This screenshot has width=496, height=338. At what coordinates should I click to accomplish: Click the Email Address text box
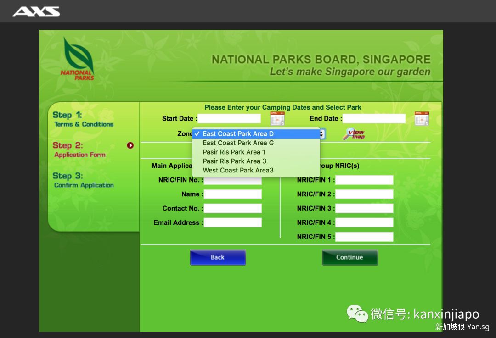(x=232, y=223)
